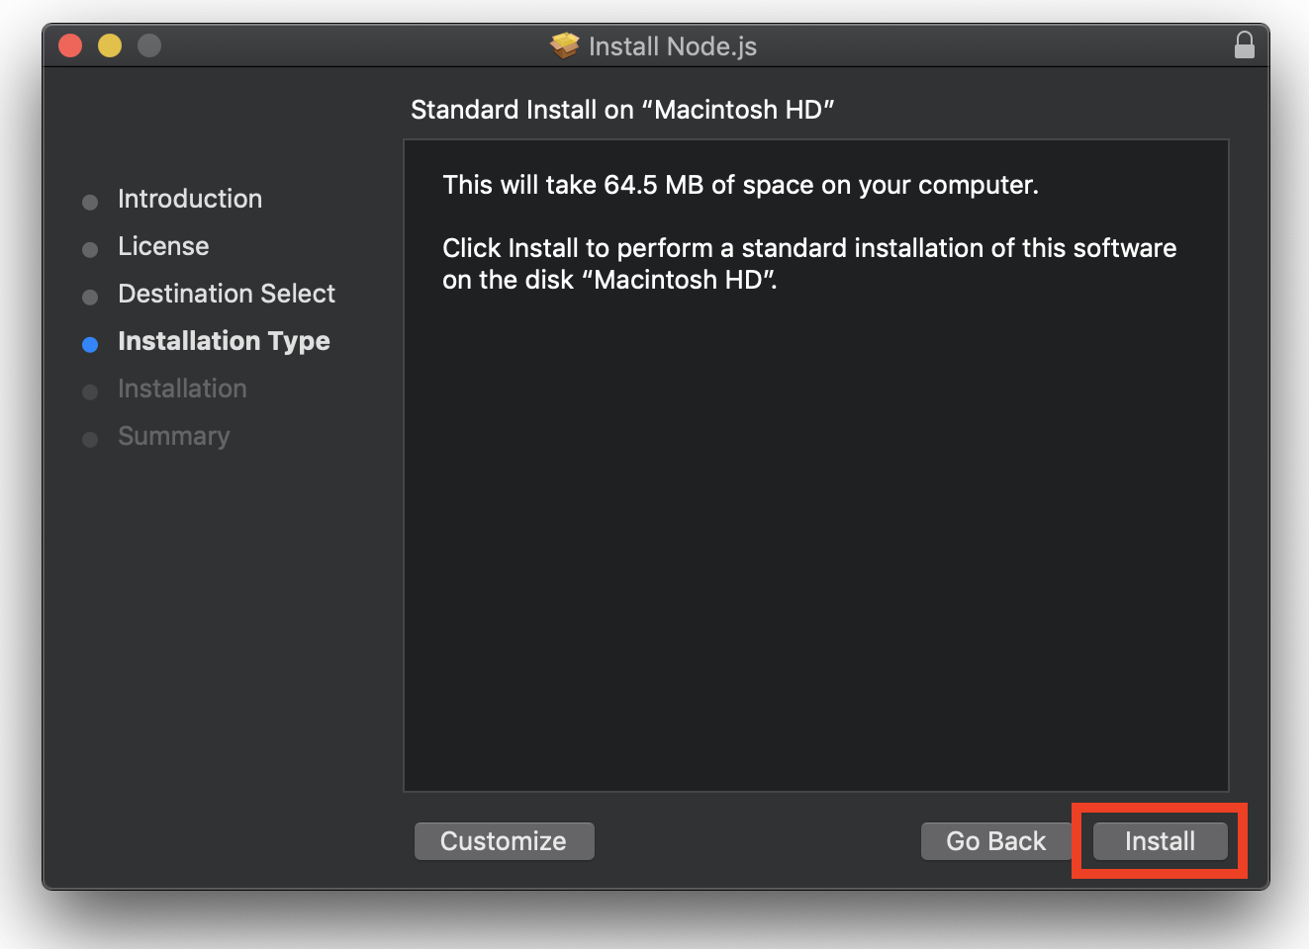Click the dot beside the Summary step

[90, 439]
